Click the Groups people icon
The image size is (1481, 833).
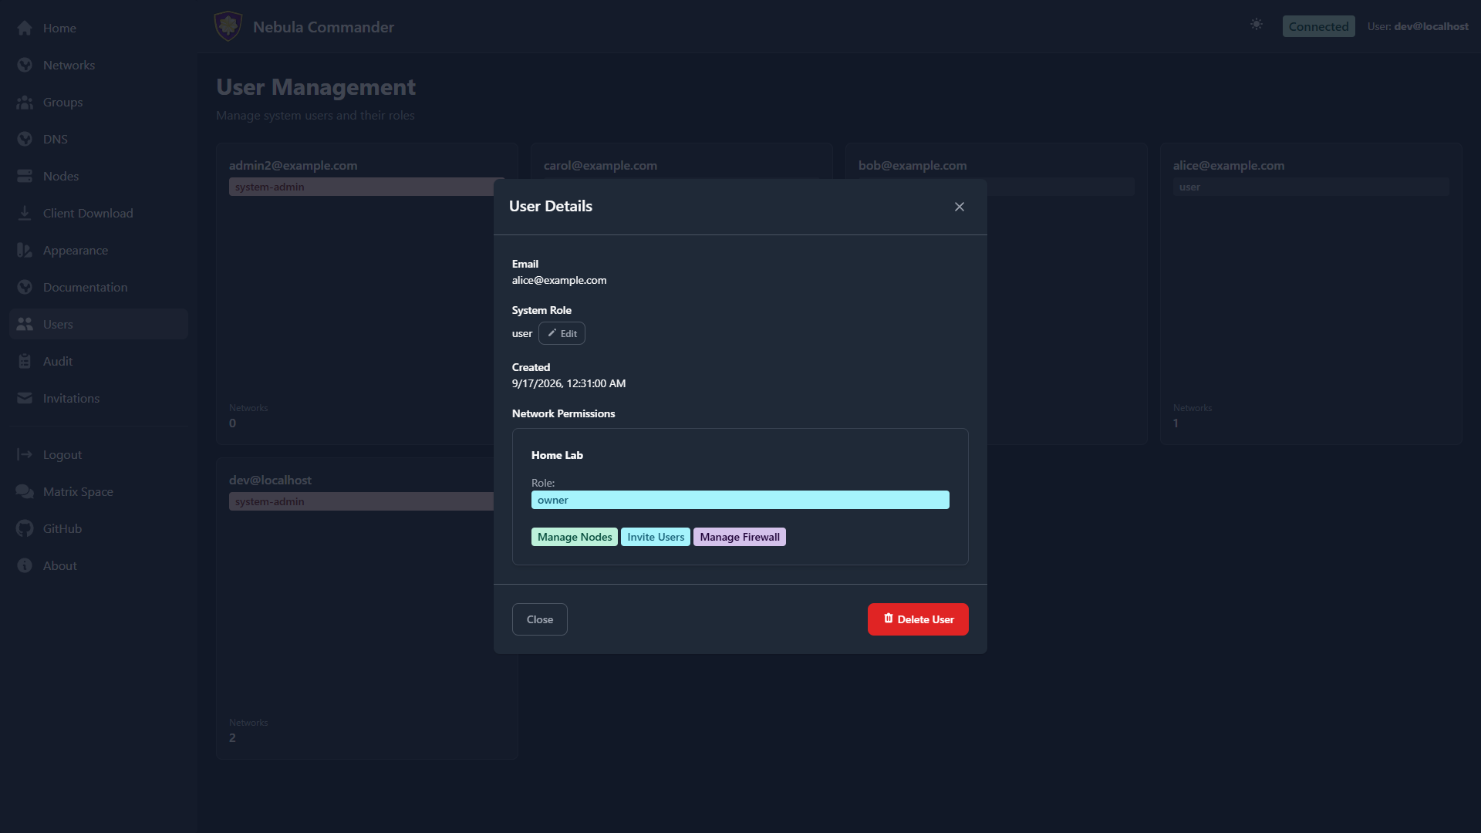pyautogui.click(x=25, y=102)
